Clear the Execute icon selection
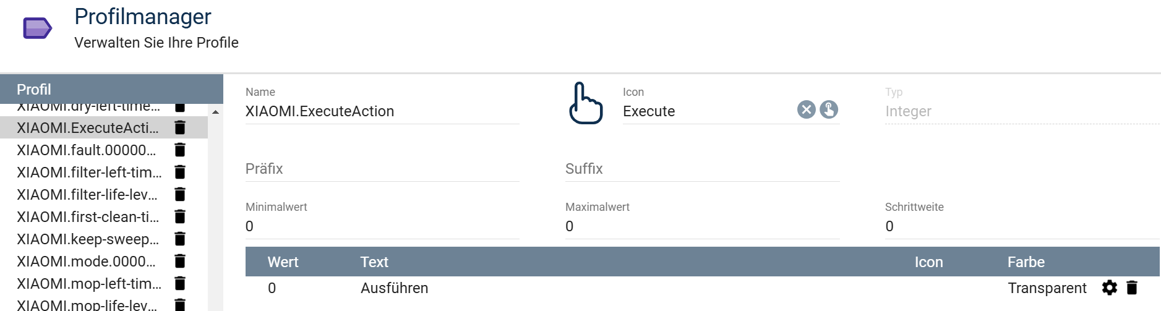 pos(806,110)
